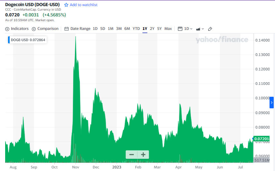Select the YTD time range
275x171 pixels.
pos(136,29)
